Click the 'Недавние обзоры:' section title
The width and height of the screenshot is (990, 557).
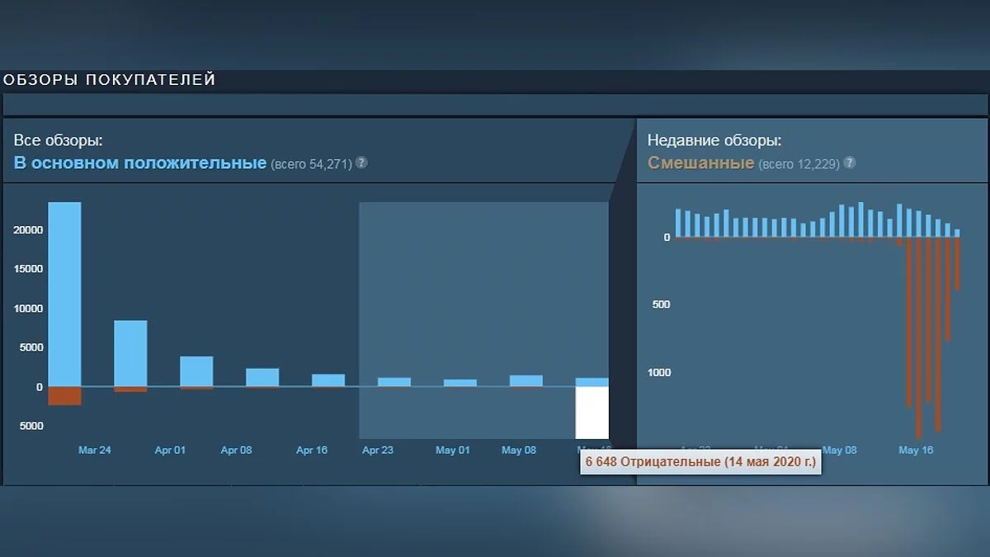(x=714, y=140)
